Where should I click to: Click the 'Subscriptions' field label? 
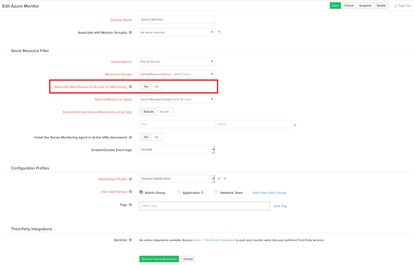click(x=121, y=62)
